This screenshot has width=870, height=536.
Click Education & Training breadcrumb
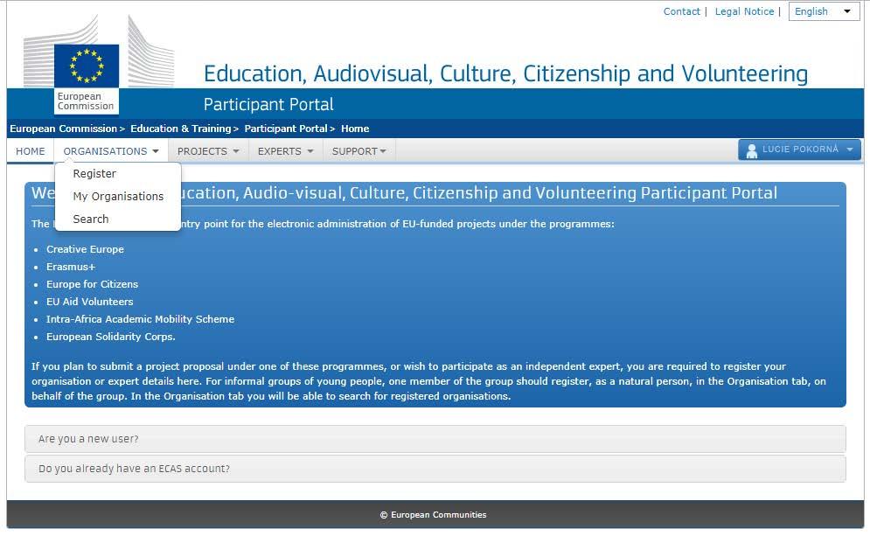tap(180, 129)
